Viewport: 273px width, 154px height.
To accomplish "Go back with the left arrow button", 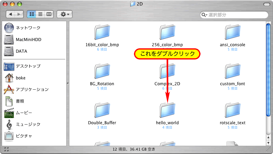I will pos(10,14).
